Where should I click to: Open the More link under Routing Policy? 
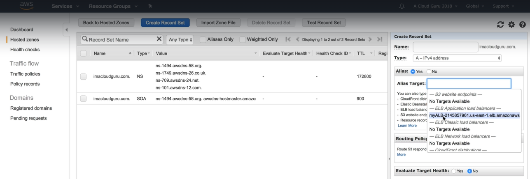click(401, 154)
